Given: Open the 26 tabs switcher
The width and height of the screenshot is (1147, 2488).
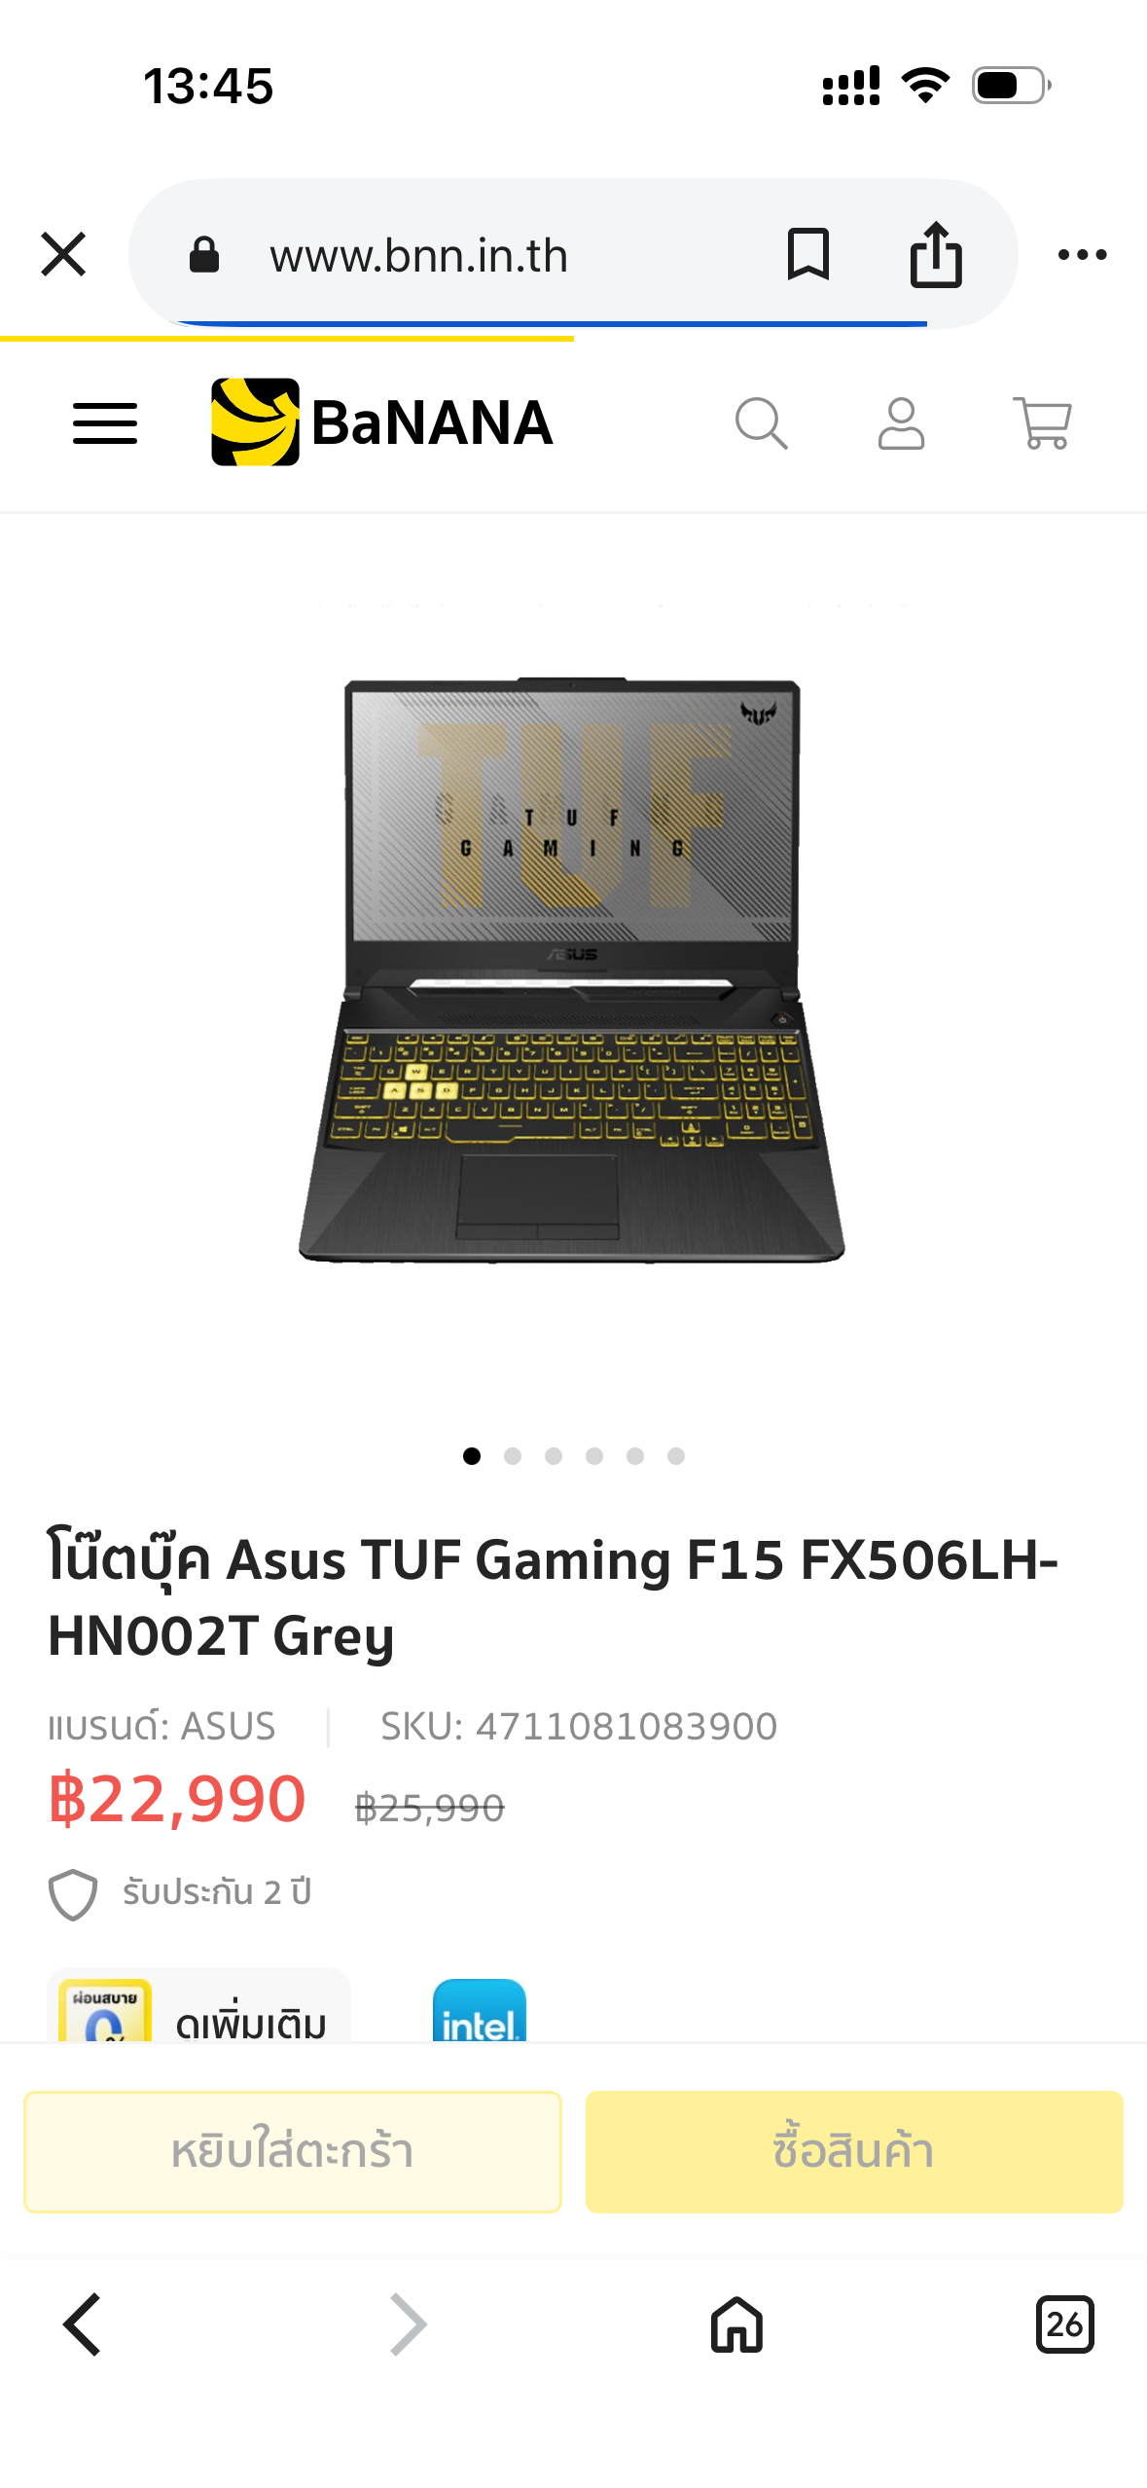Looking at the screenshot, I should [x=1064, y=2324].
